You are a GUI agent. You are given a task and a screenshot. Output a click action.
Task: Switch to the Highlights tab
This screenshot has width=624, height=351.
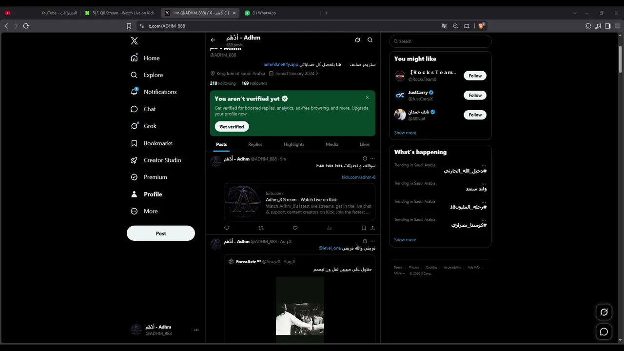click(x=294, y=144)
